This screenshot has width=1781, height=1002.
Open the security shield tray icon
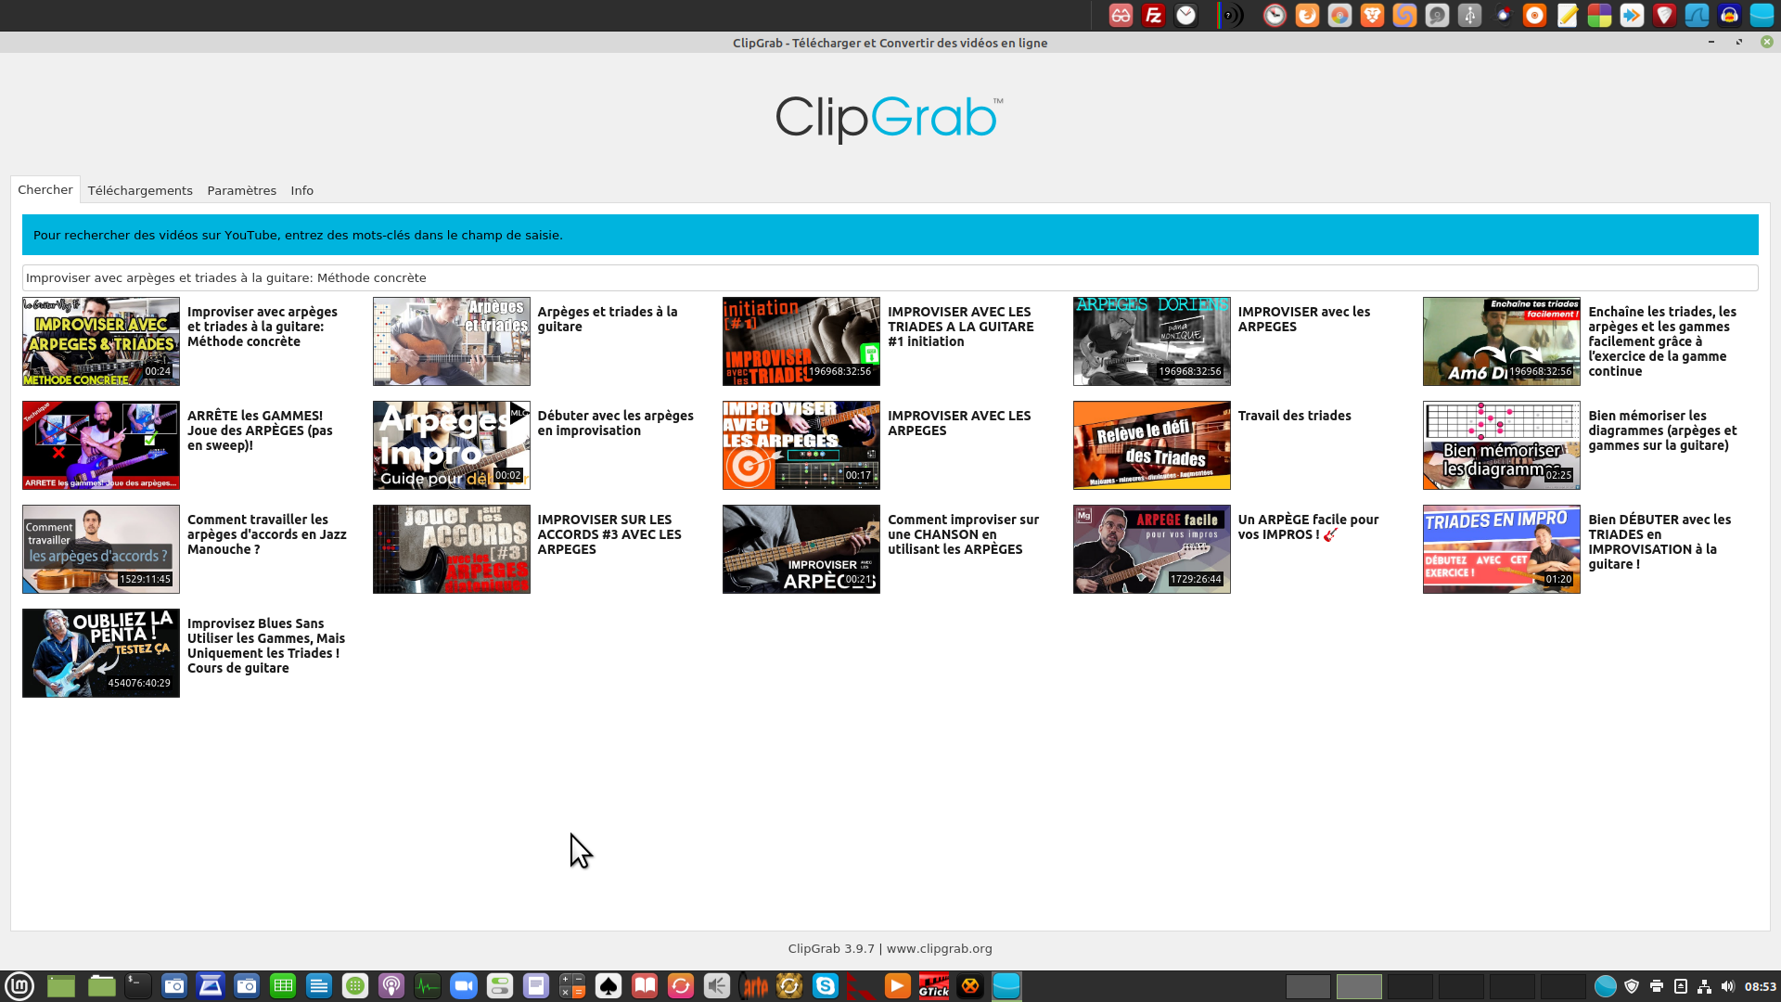click(1632, 986)
